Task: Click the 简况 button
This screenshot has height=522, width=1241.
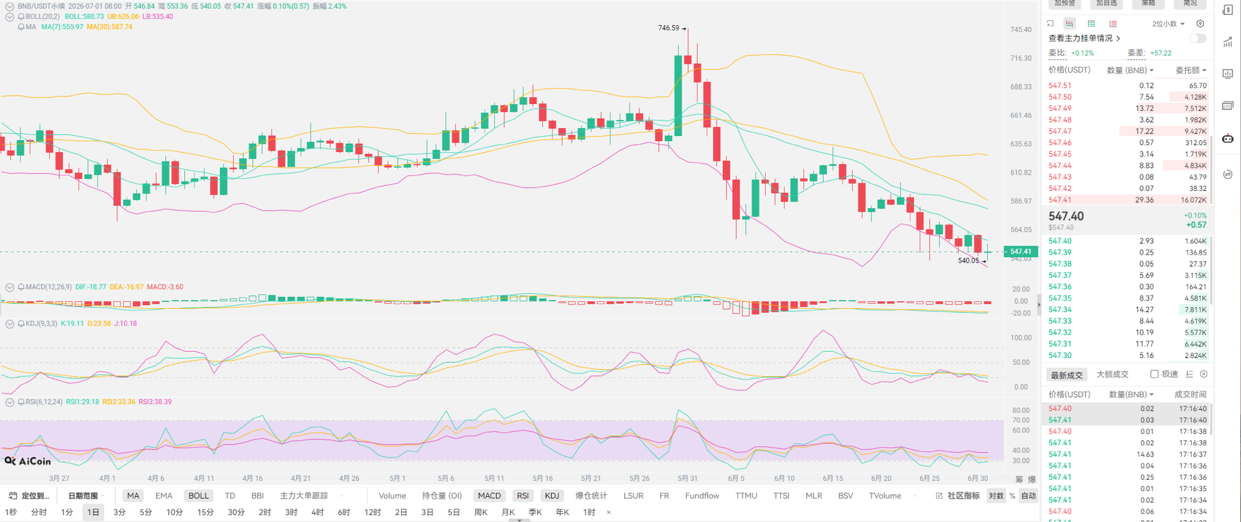Action: 1190,3
